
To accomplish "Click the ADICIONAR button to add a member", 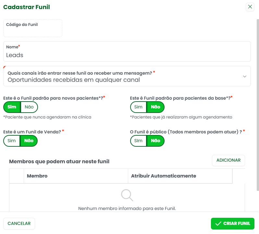I will pos(228,160).
